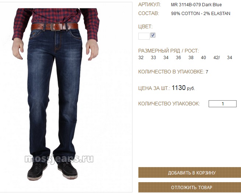Select size 33 in size row
Image resolution: width=241 pixels, height=195 pixels.
pyautogui.click(x=153, y=58)
